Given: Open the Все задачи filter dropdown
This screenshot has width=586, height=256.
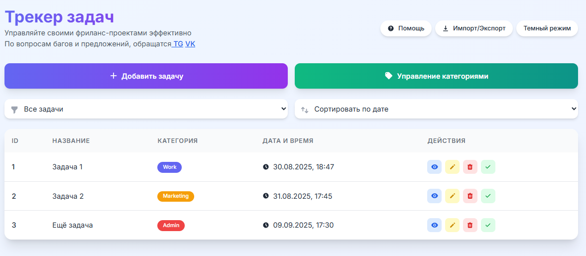Looking at the screenshot, I should coord(146,109).
